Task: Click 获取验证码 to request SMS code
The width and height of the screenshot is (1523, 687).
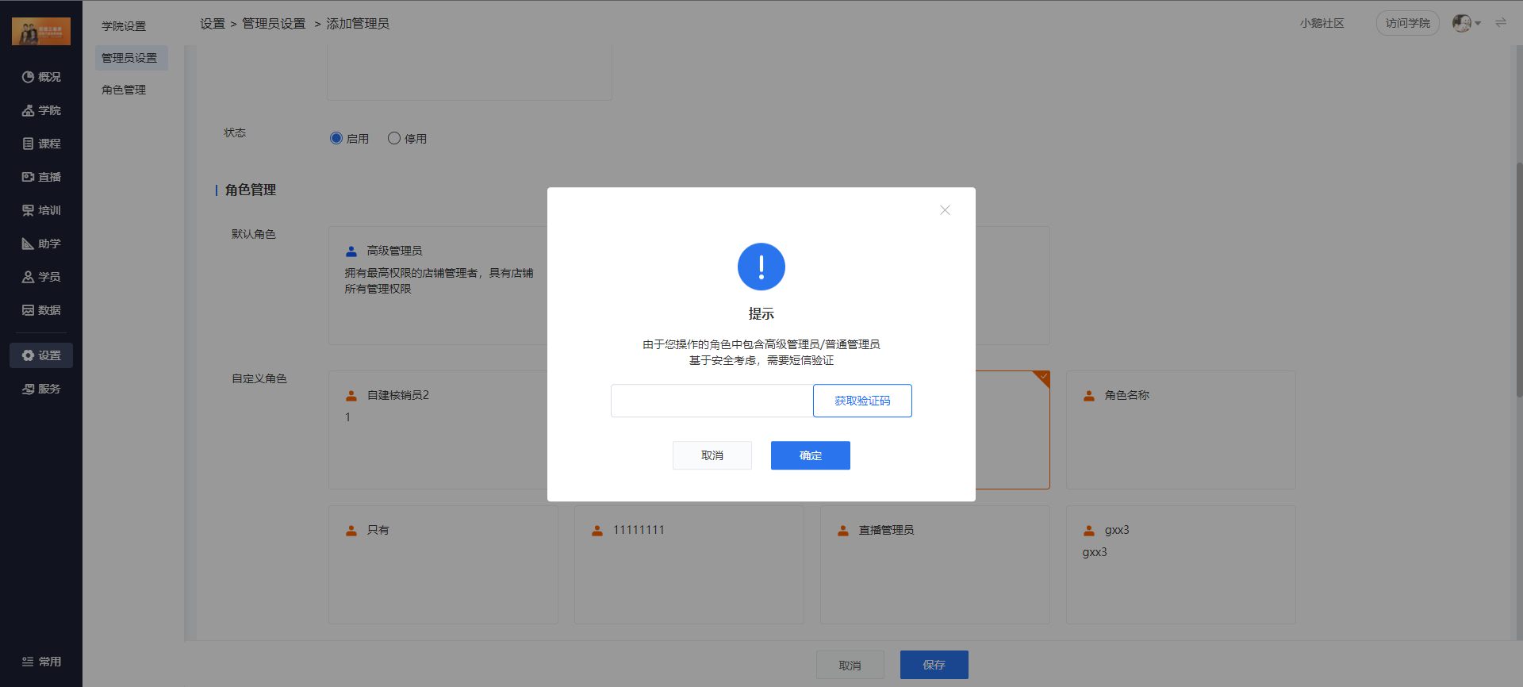Action: tap(862, 401)
